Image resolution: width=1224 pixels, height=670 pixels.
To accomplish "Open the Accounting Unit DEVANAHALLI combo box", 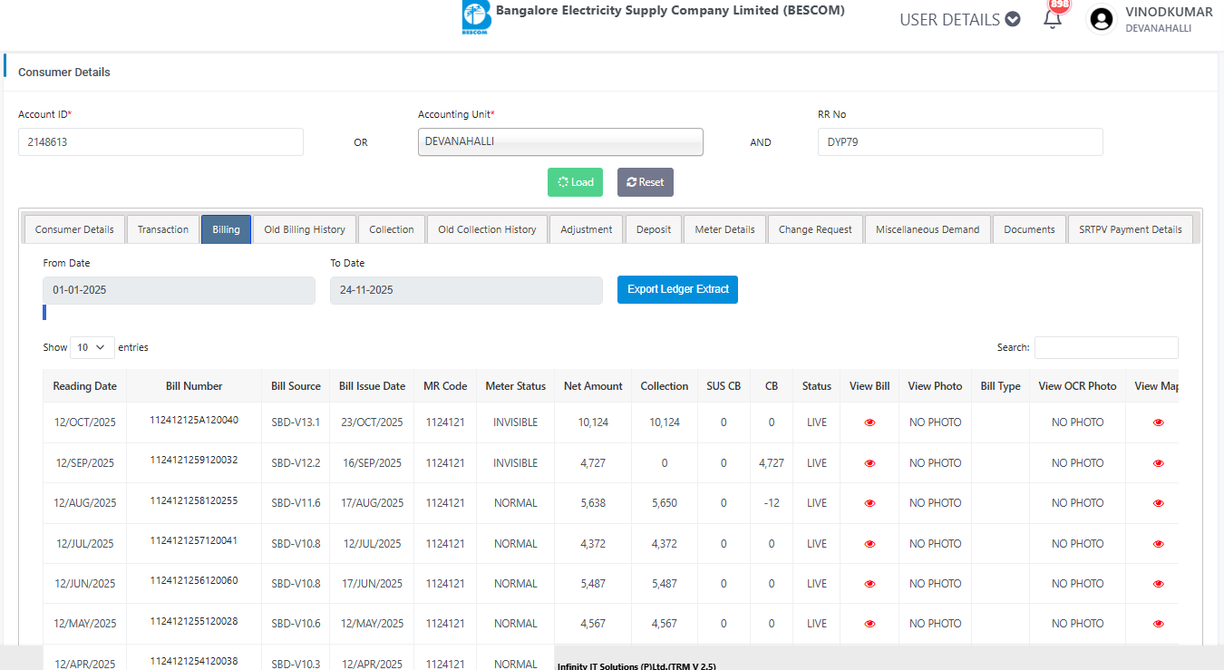I will click(559, 141).
